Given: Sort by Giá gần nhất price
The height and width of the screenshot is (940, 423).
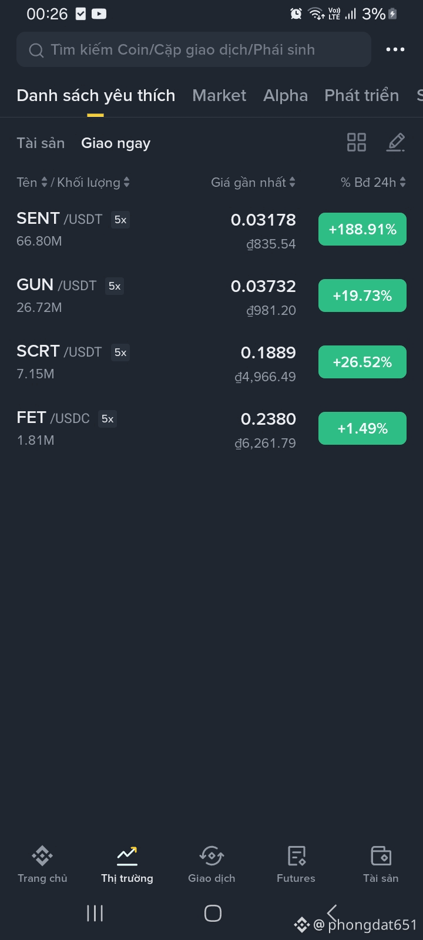Looking at the screenshot, I should (253, 183).
